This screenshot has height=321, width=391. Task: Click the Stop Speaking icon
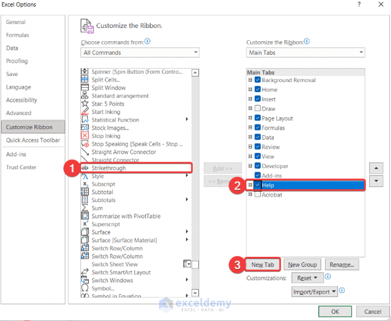click(x=85, y=144)
